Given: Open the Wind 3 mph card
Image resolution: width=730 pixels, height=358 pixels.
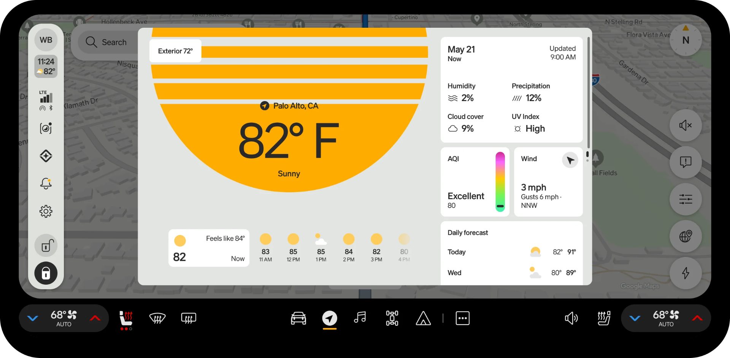Looking at the screenshot, I should point(548,182).
